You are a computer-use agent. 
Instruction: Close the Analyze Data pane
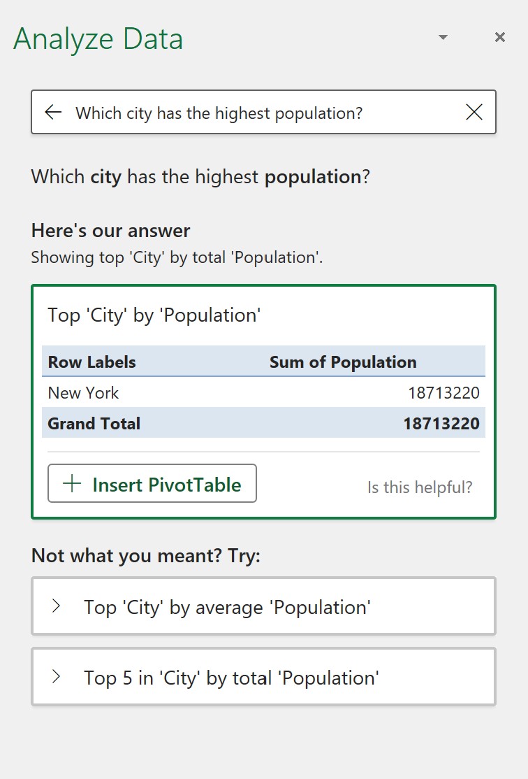pyautogui.click(x=499, y=37)
